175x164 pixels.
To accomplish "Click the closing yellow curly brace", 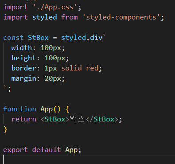I will pos(5,129).
